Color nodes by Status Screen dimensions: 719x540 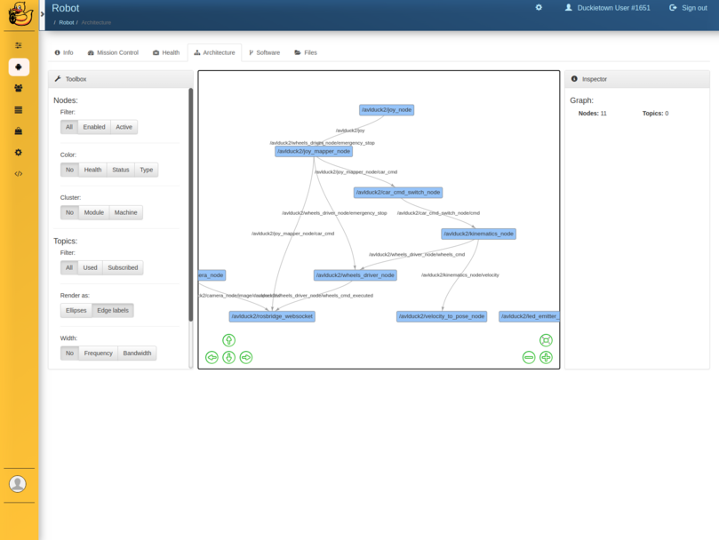point(121,170)
